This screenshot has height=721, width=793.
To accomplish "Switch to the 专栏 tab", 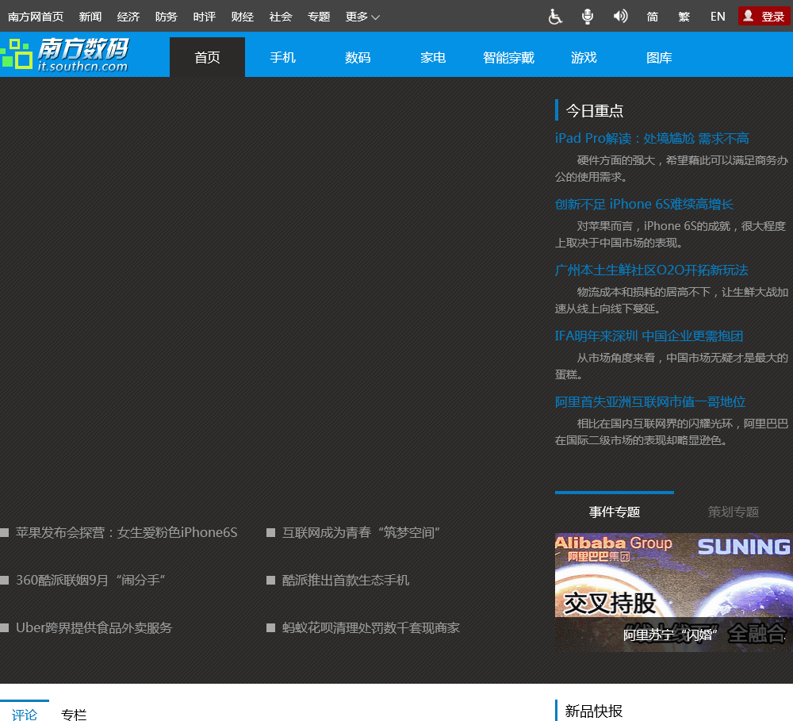I will (74, 714).
